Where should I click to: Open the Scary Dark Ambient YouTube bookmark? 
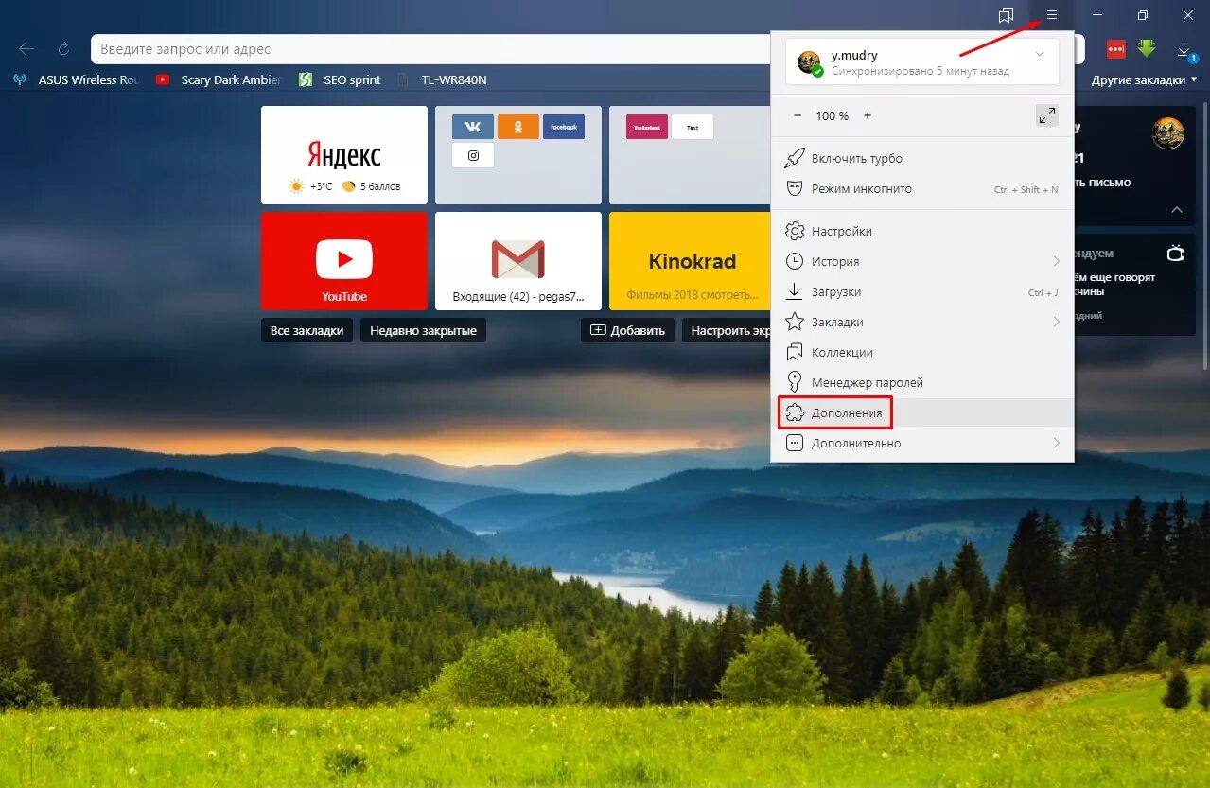pos(219,79)
